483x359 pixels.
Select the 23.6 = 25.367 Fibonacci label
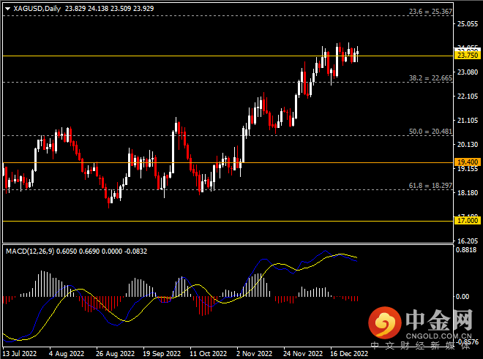(x=428, y=12)
